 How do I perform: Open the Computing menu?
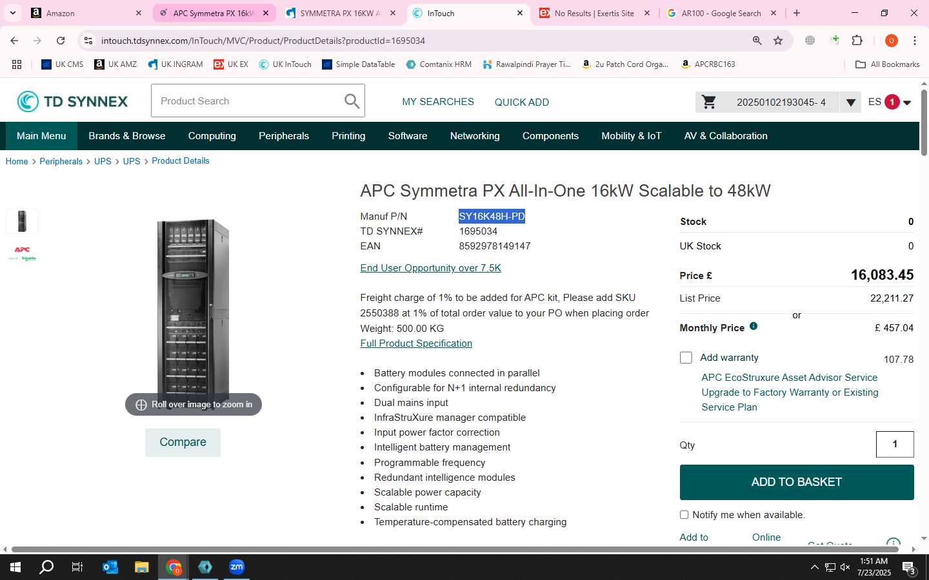(x=212, y=136)
